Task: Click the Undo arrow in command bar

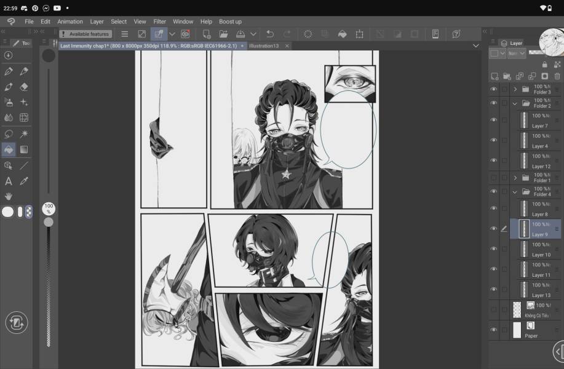Action: coord(270,34)
